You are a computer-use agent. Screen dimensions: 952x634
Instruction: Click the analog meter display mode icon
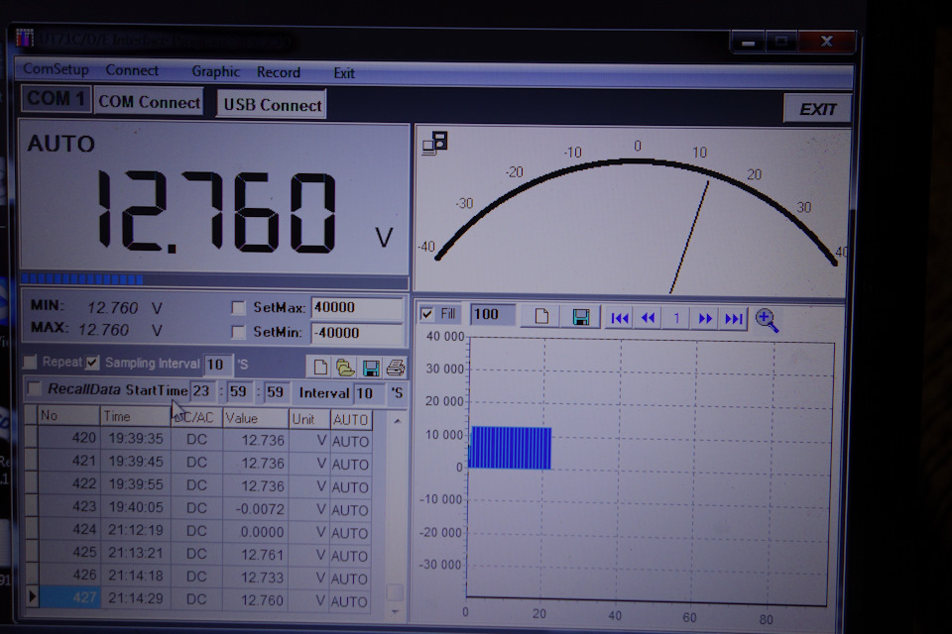coord(434,144)
